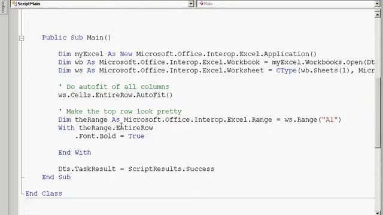This screenshot has height=215, width=383.
Task: Click the "A1" string literal
Action: click(x=329, y=119)
